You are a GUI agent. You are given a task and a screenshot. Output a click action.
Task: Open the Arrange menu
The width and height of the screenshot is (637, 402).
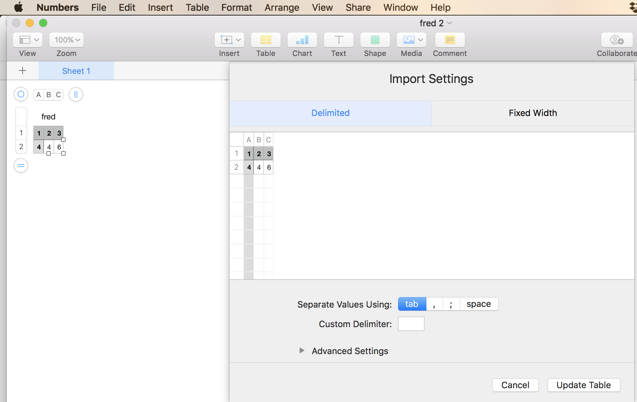click(282, 7)
